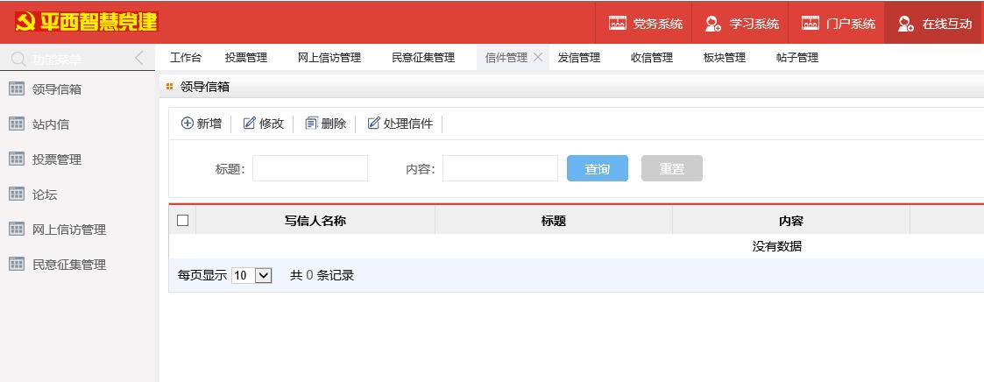Click the 修改 toolbar label

coord(272,124)
